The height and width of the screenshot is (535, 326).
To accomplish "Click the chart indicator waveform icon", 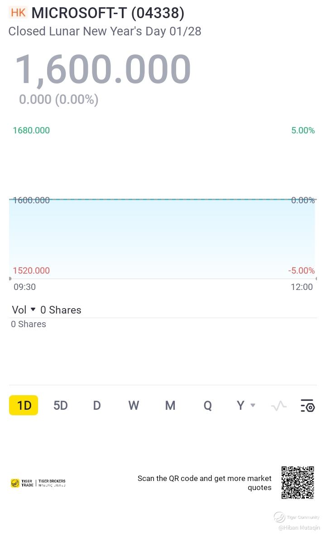I will 279,406.
